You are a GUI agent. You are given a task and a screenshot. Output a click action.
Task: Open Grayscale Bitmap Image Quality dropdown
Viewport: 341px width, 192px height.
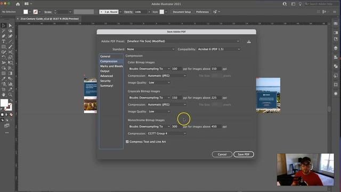159,111
